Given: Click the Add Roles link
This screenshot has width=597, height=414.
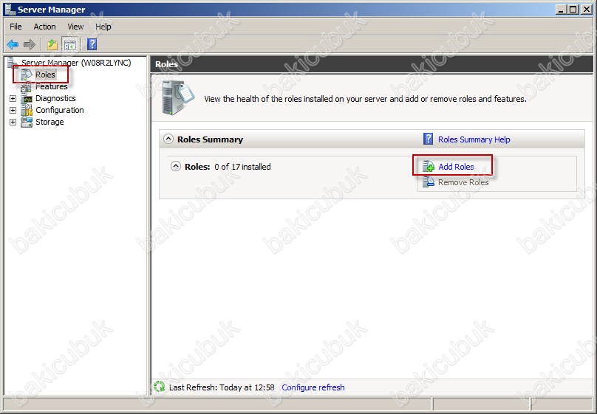Looking at the screenshot, I should [456, 167].
